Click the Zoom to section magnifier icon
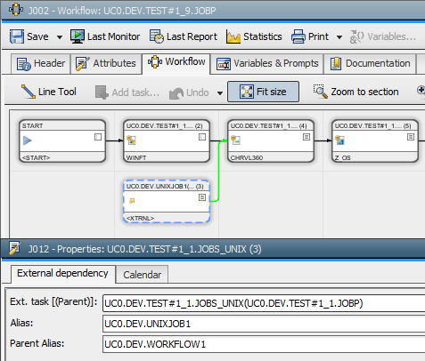The width and height of the screenshot is (425, 361). click(321, 92)
